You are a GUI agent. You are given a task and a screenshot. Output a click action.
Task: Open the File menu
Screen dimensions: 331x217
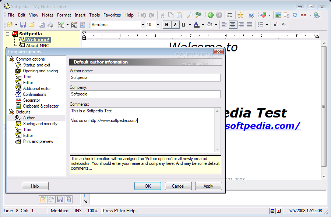tap(11, 15)
